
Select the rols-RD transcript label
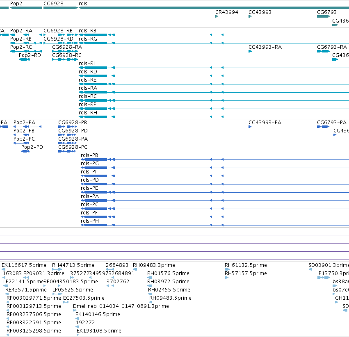(x=88, y=72)
